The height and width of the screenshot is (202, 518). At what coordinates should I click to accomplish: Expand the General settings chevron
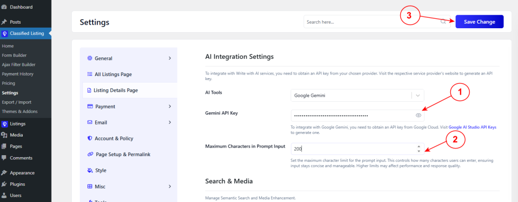tap(170, 58)
